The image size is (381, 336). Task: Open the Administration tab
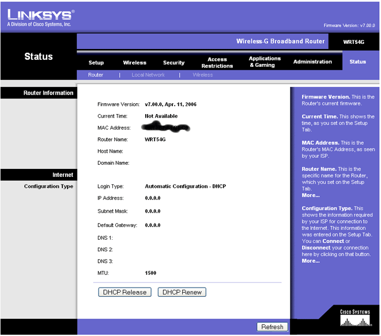312,62
